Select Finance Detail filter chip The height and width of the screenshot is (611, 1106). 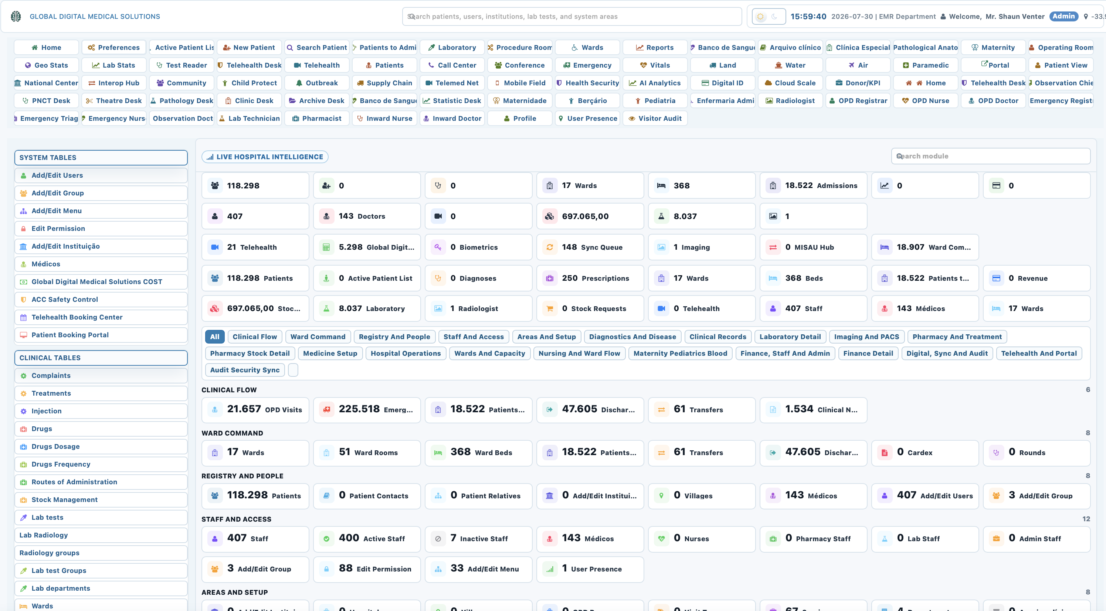pos(868,353)
